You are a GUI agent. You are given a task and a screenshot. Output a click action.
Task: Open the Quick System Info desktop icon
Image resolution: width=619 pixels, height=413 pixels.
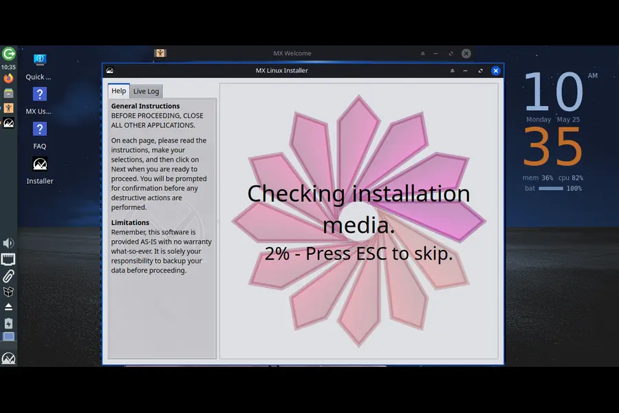pyautogui.click(x=39, y=66)
